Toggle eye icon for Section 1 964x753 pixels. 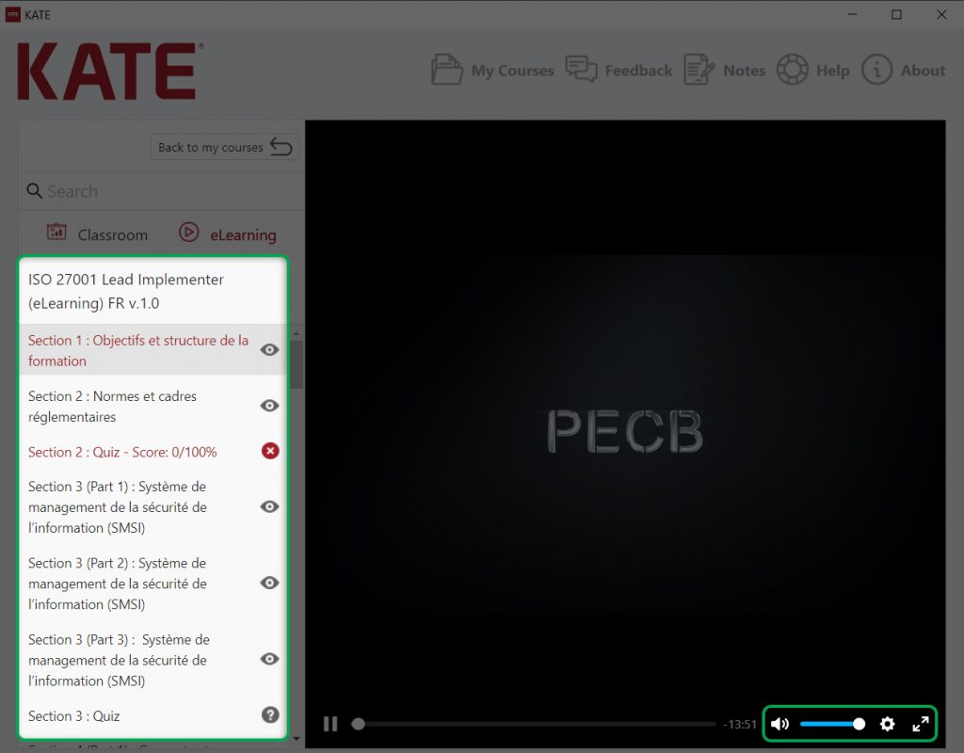pos(269,350)
